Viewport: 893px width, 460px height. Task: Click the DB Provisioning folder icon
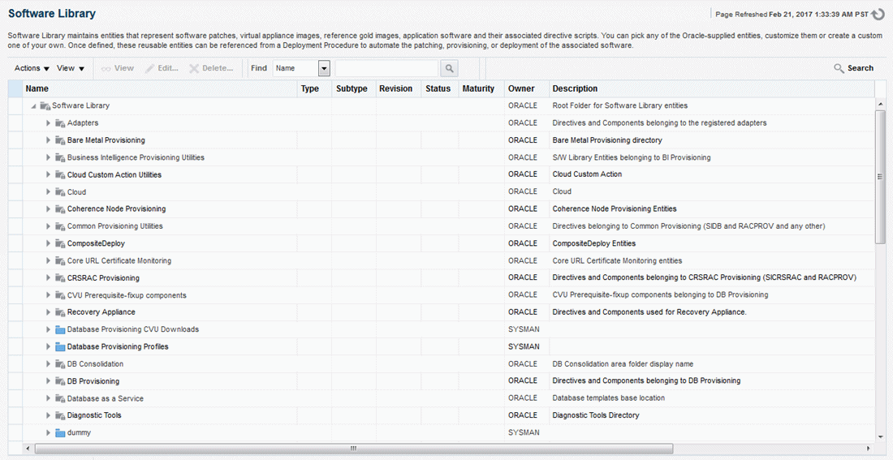pyautogui.click(x=60, y=380)
